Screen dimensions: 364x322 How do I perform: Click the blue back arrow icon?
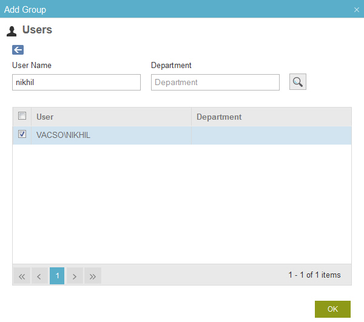(x=18, y=50)
